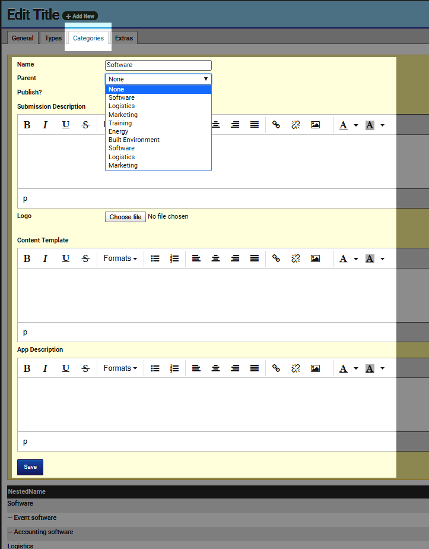Open text color arrow in App Description
Image resolution: width=429 pixels, height=549 pixels.
356,369
